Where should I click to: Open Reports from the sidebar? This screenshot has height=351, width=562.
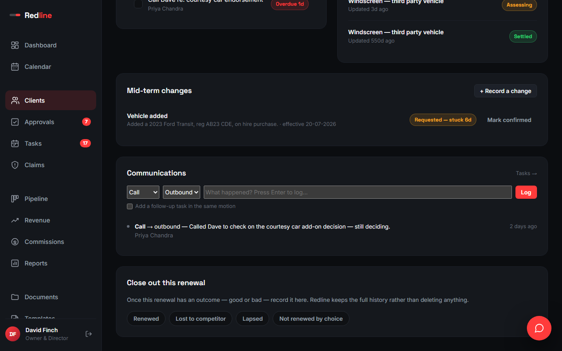pos(50,263)
